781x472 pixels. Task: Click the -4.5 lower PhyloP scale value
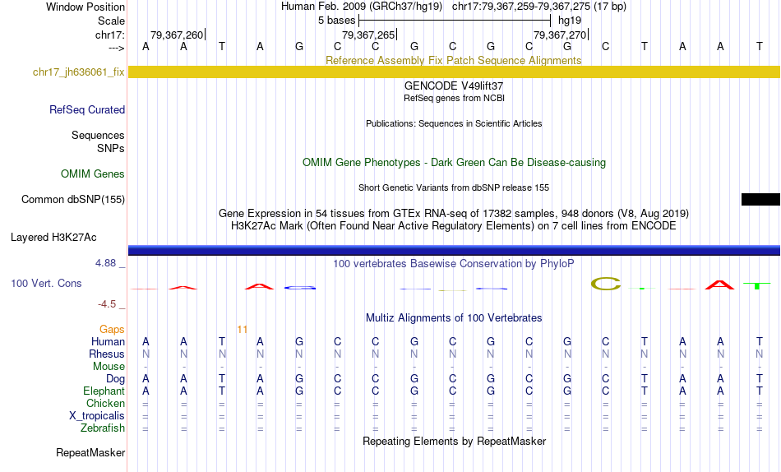(107, 304)
